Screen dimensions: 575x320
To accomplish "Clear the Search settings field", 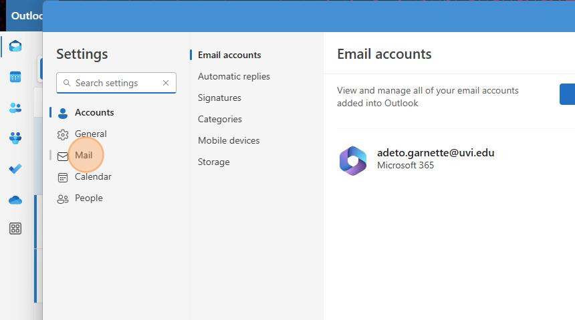I will (x=166, y=83).
